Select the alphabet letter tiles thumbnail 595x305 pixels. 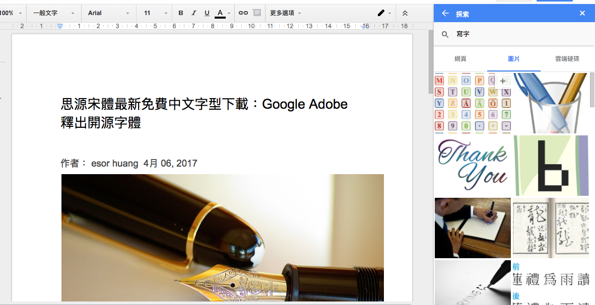(x=473, y=103)
